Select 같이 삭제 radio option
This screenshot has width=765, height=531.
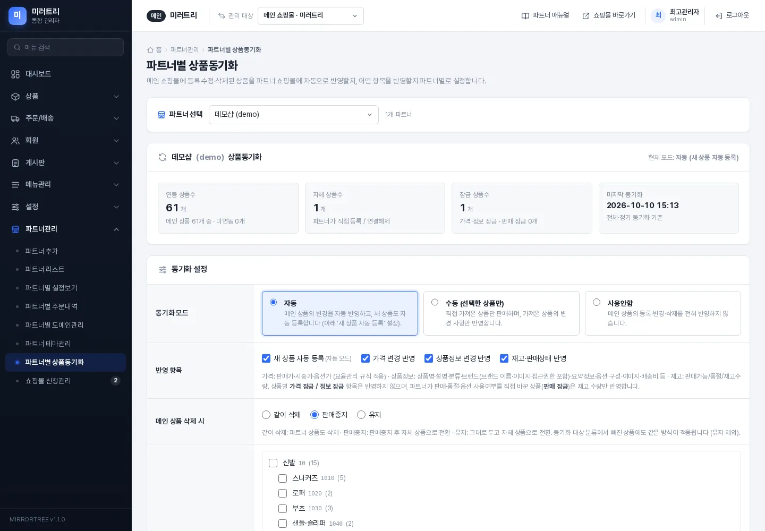(266, 415)
